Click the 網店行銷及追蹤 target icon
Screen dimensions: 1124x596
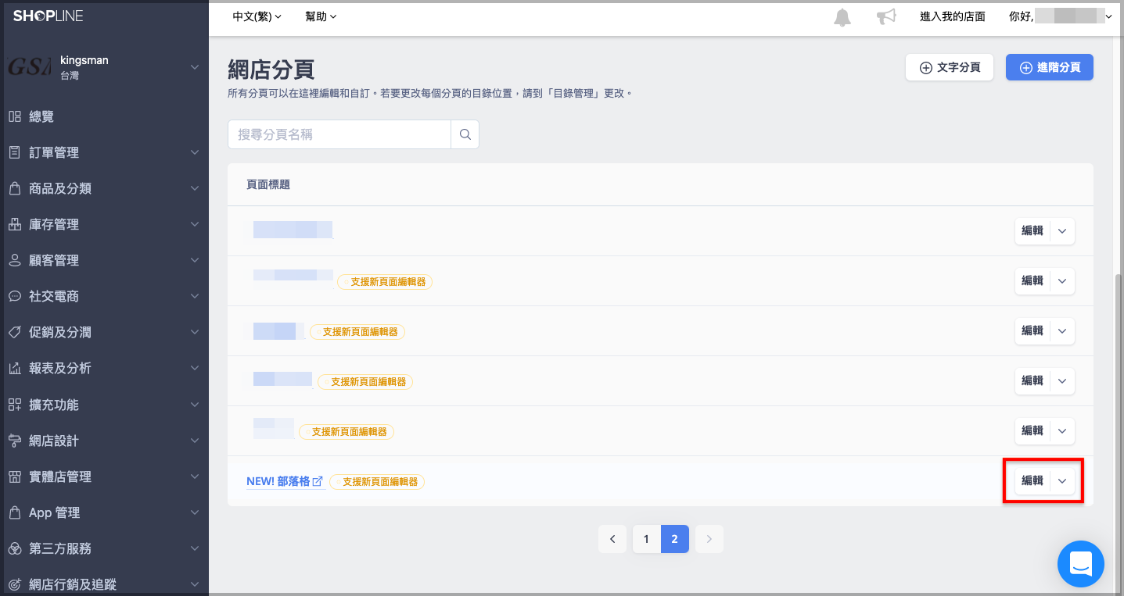[15, 584]
